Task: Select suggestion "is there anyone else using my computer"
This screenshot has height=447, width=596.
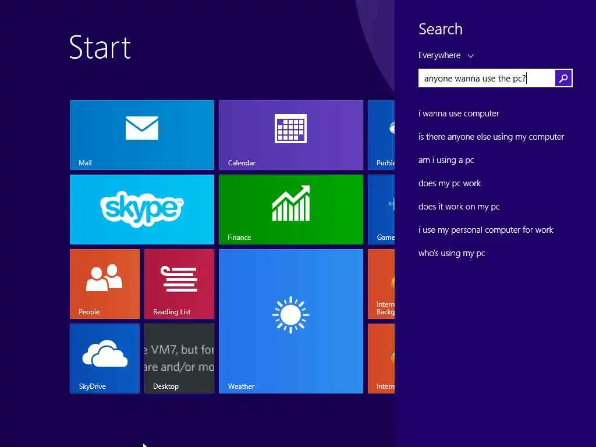Action: [491, 137]
